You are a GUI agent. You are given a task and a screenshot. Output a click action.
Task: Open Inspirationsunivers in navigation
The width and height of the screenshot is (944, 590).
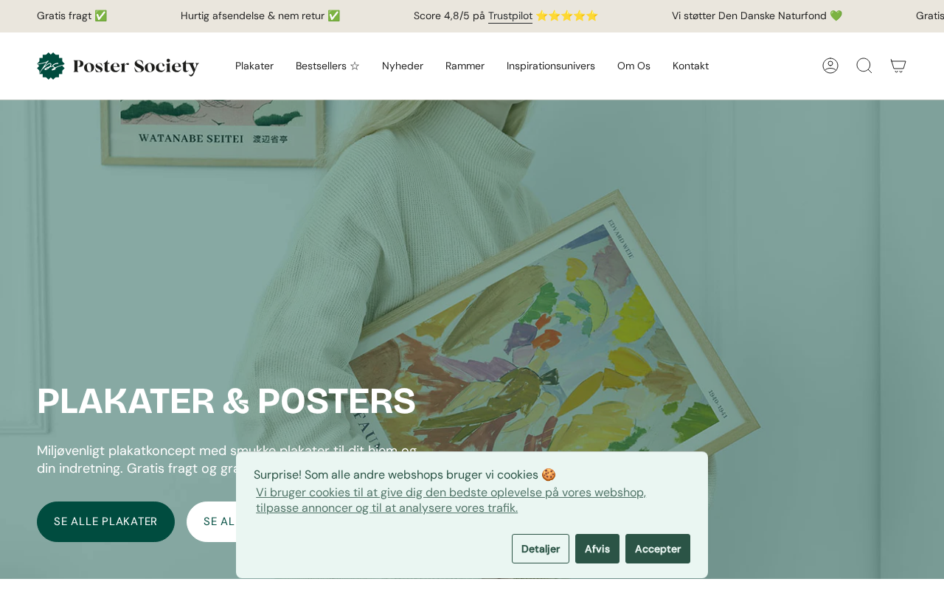point(551,66)
